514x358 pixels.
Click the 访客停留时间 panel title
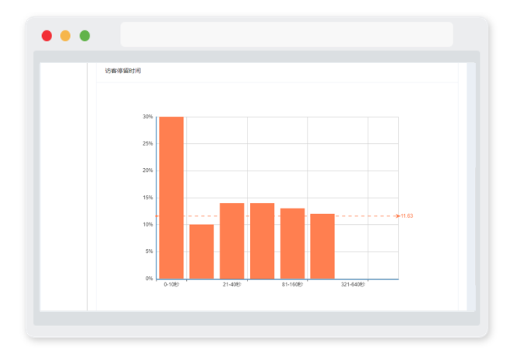tap(123, 71)
